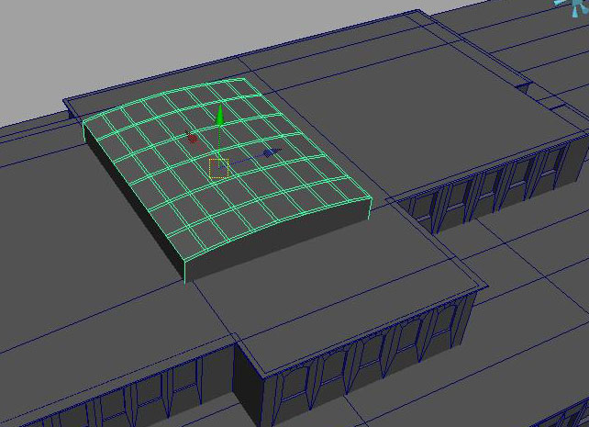The image size is (589, 427).
Task: Click the blue Z-axis move handle
Action: tap(270, 152)
